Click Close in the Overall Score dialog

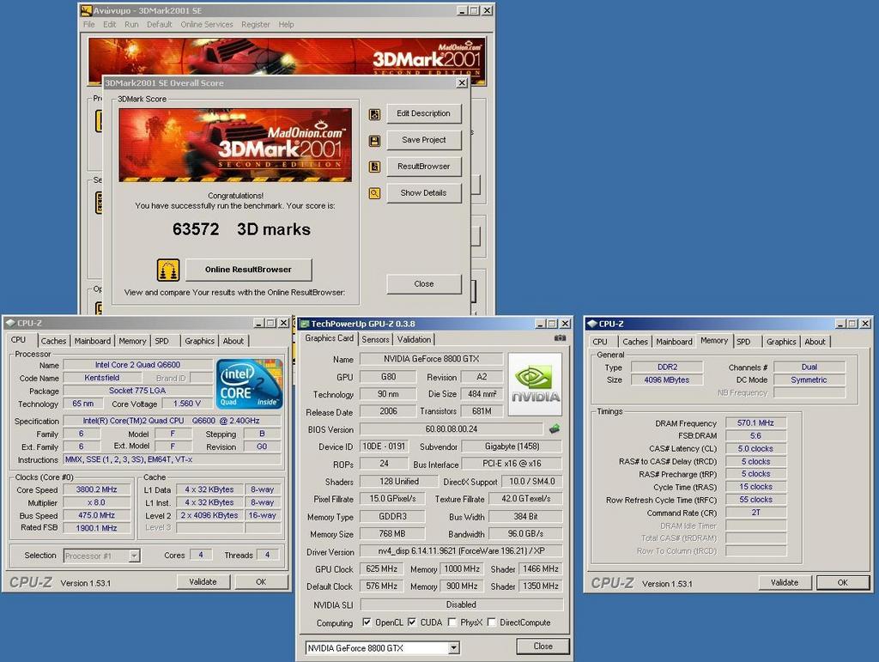click(424, 283)
